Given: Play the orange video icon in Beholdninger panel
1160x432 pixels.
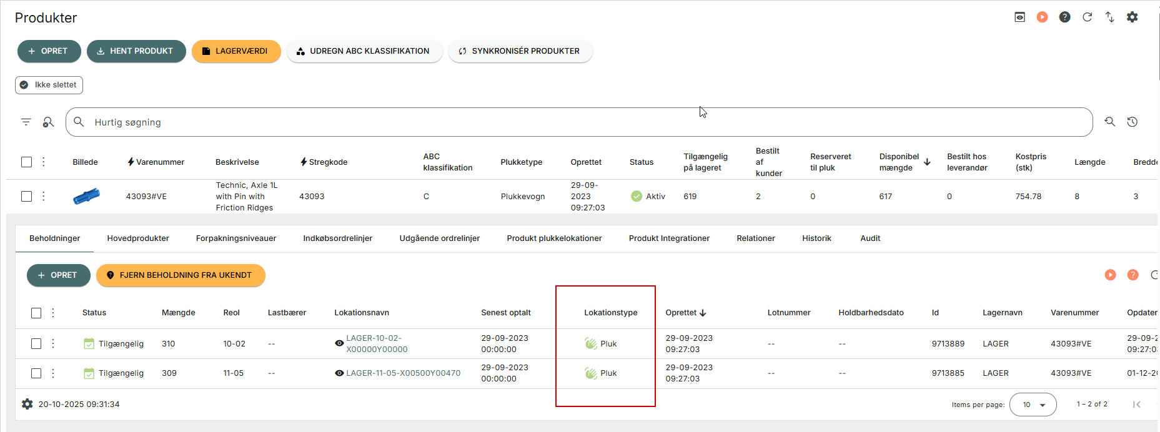Looking at the screenshot, I should (1110, 275).
